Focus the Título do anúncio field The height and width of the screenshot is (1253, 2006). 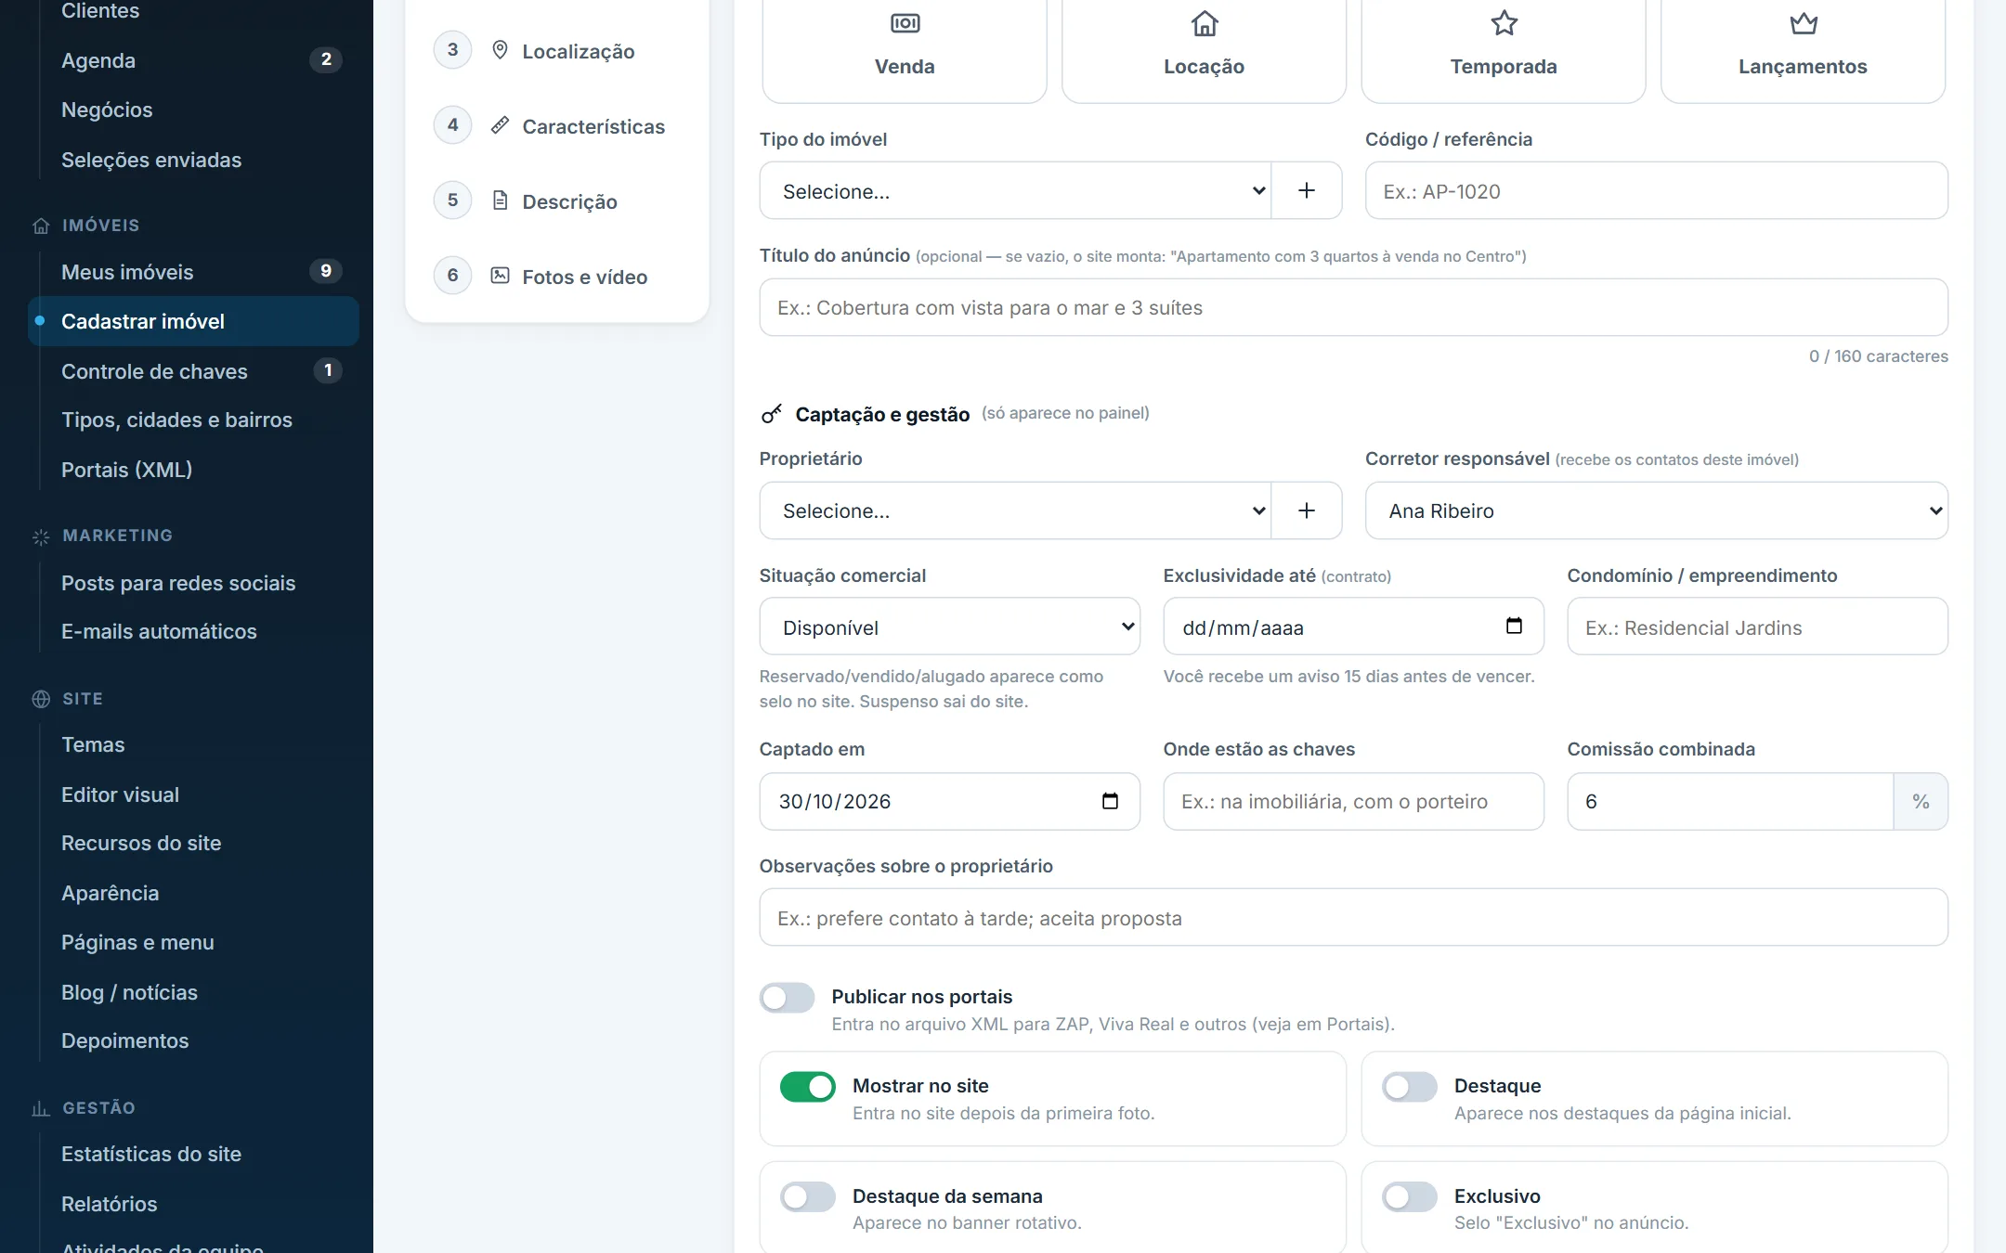(x=1353, y=307)
